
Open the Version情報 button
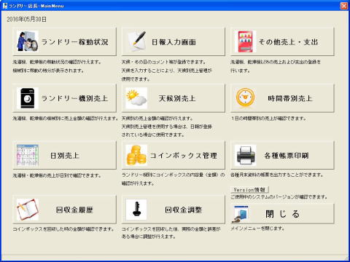tap(249, 190)
